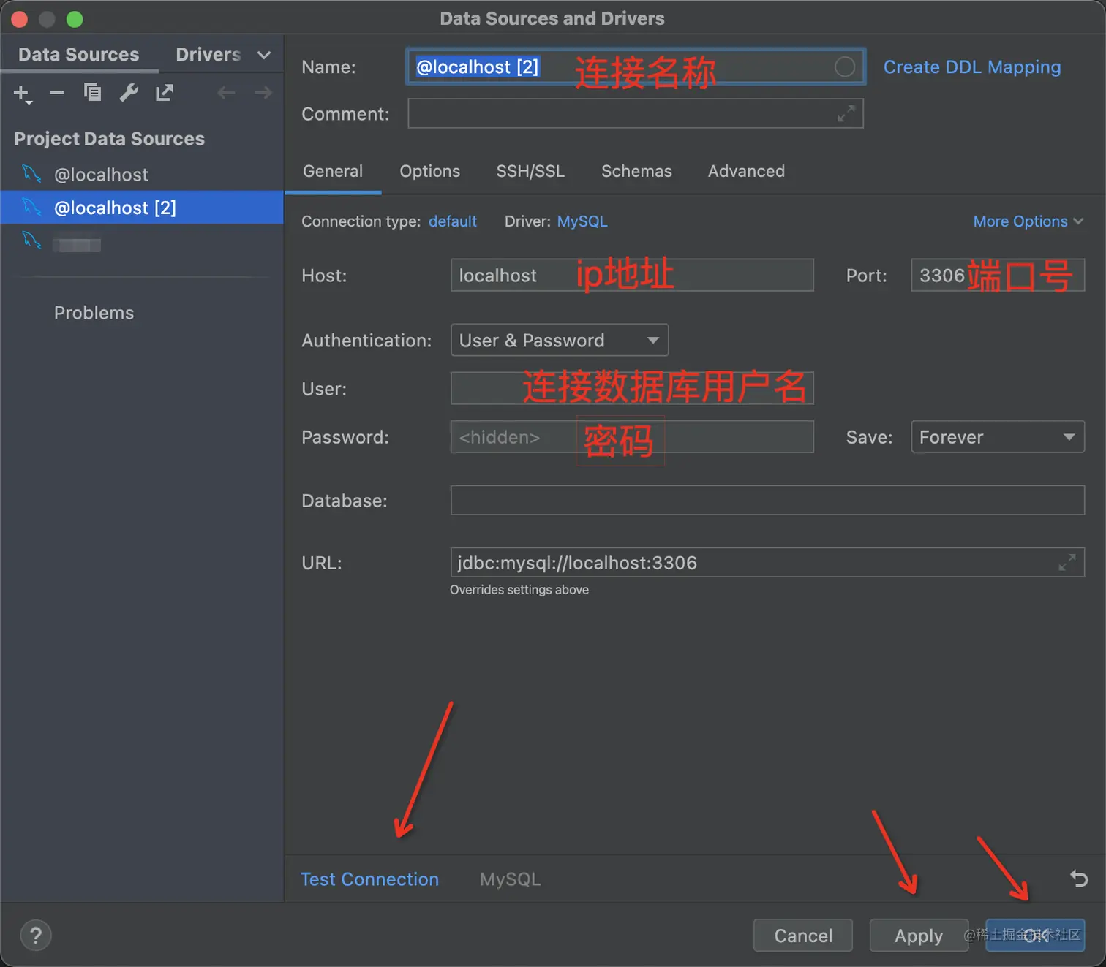This screenshot has width=1106, height=967.
Task: Open Authentication User & Password dropdown
Action: tap(560, 340)
